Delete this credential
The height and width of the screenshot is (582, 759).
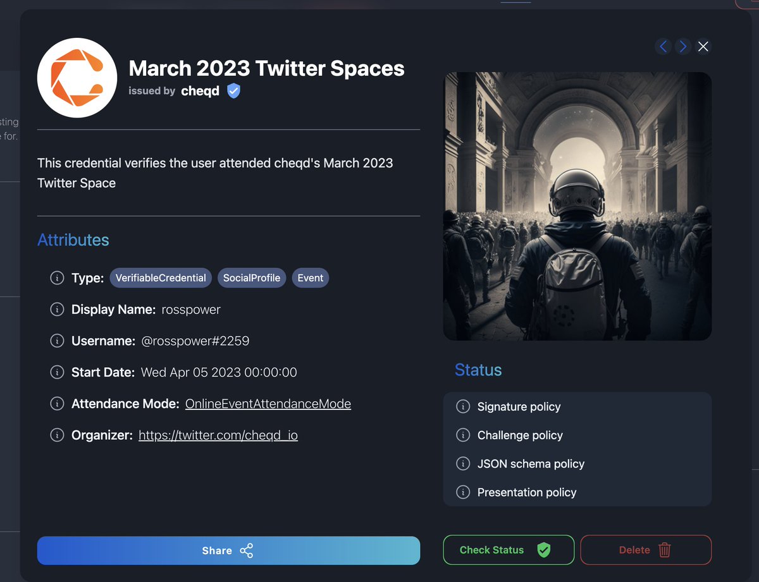646,550
